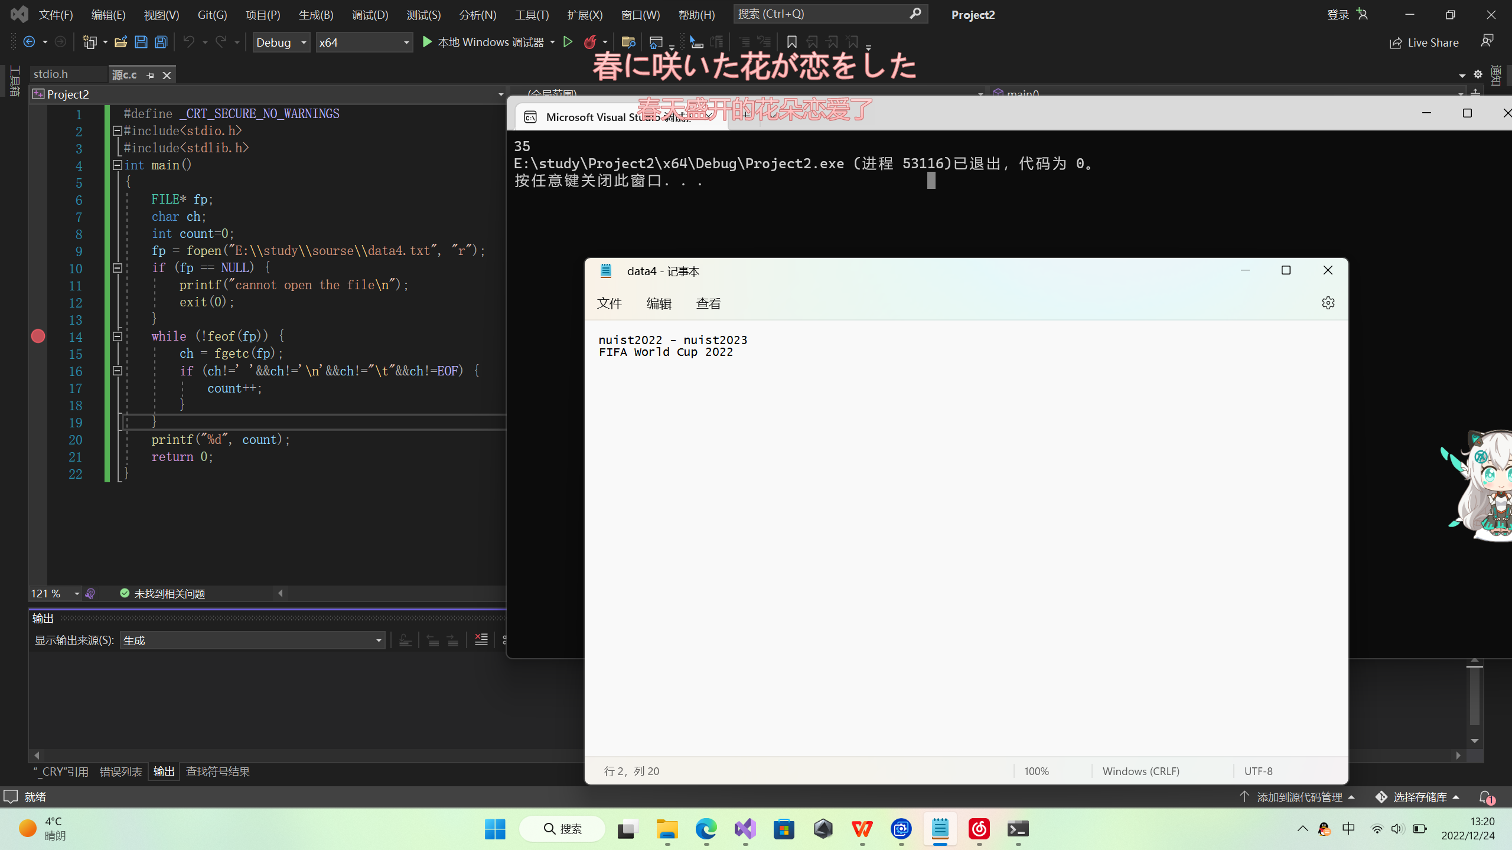The height and width of the screenshot is (850, 1512).
Task: Open Visual Studio from the taskbar
Action: [x=745, y=829]
